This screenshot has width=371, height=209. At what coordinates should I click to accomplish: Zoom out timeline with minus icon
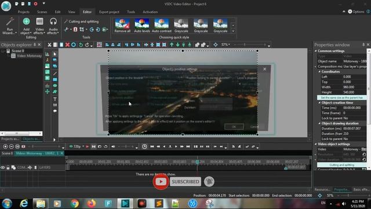pyautogui.click(x=11, y=147)
